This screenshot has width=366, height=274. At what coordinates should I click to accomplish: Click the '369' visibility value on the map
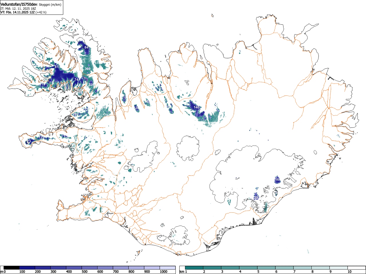87,69
